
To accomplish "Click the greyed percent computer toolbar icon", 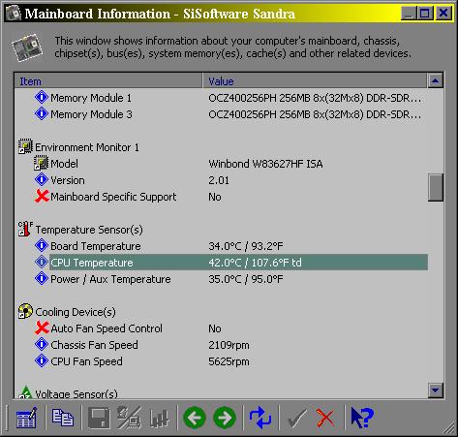I will (x=129, y=418).
